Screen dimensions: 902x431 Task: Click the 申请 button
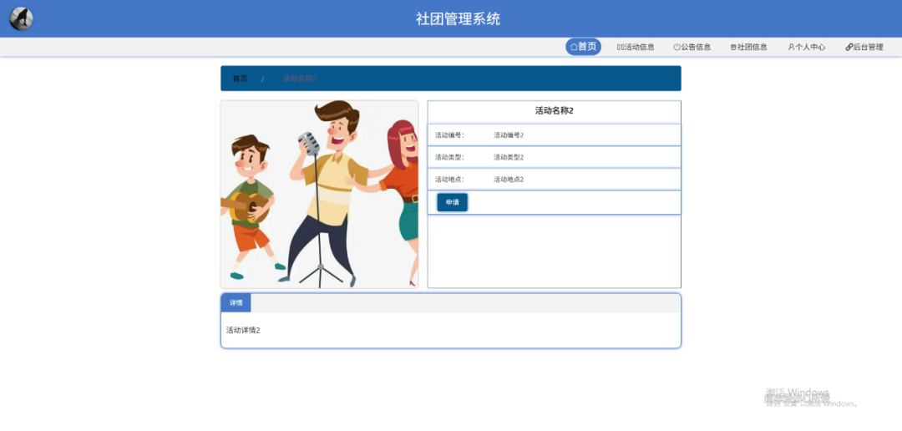tap(452, 202)
